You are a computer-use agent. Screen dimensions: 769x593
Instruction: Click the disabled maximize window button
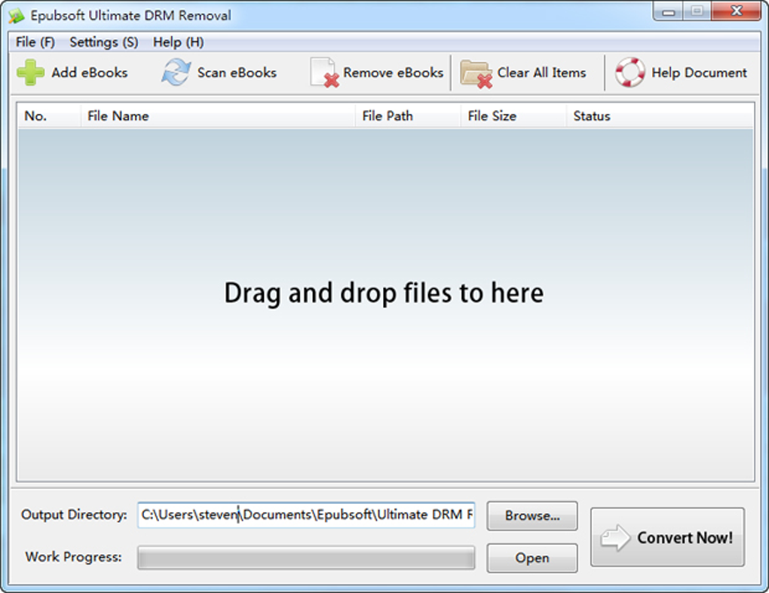pos(697,12)
